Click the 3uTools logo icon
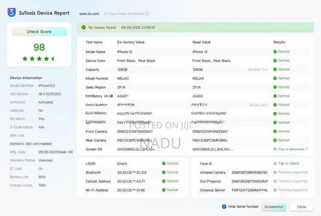 coord(12,12)
